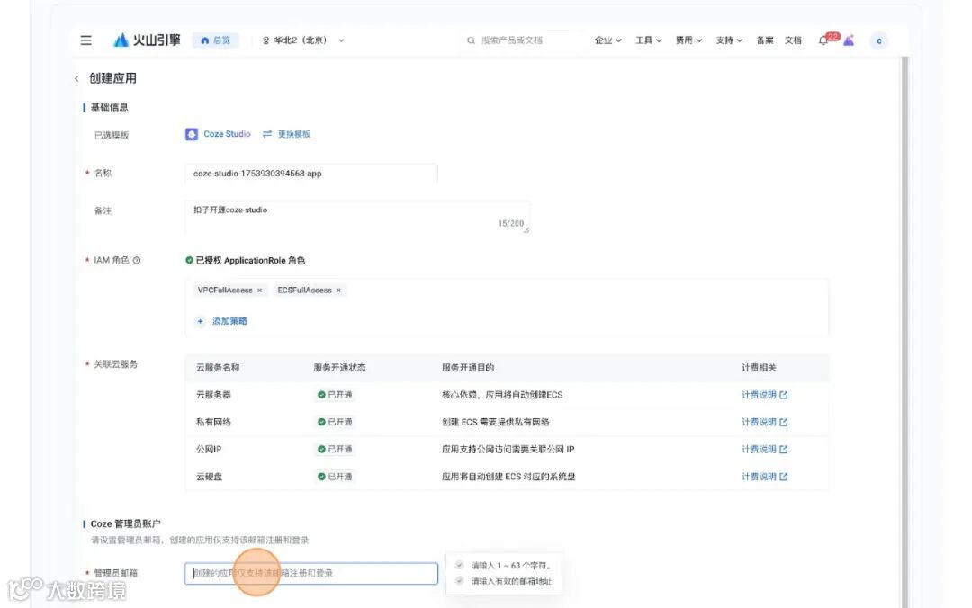Open the 备案 menu item
This screenshot has height=608, width=972.
point(765,40)
